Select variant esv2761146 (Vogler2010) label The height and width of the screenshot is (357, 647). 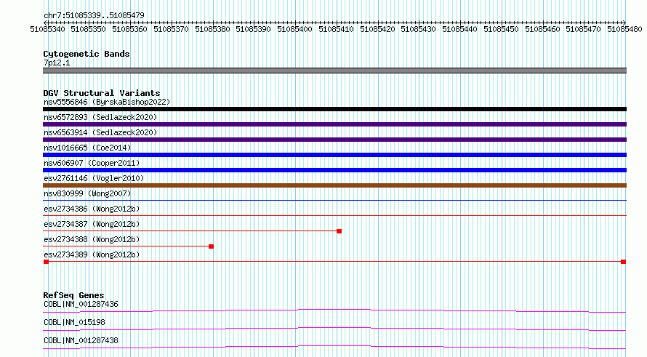coord(94,178)
